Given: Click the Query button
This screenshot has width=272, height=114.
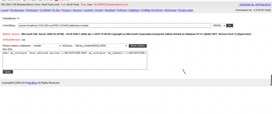Looking at the screenshot, I should point(8,72).
